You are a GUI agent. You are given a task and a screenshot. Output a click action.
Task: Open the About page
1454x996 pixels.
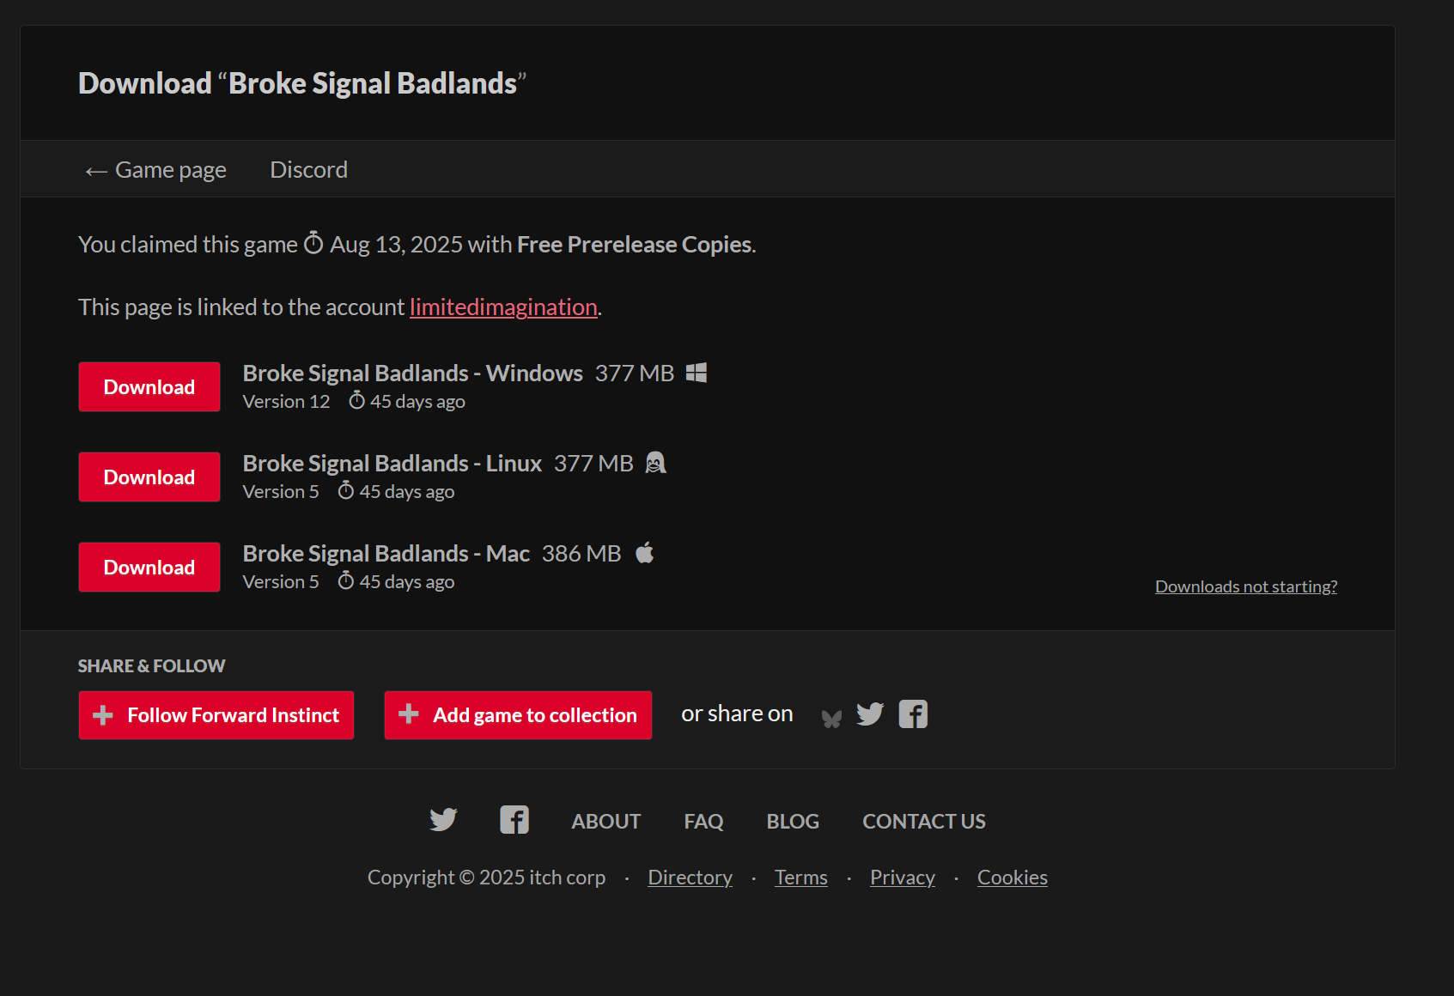(x=606, y=822)
